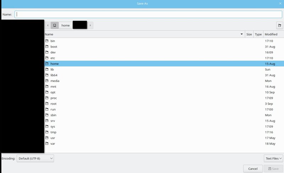Click the folder icon next to run
This screenshot has width=284, height=173.
[47, 109]
